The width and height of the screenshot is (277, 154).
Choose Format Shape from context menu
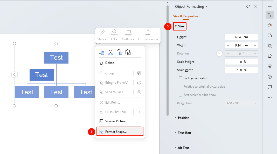pyautogui.click(x=120, y=132)
